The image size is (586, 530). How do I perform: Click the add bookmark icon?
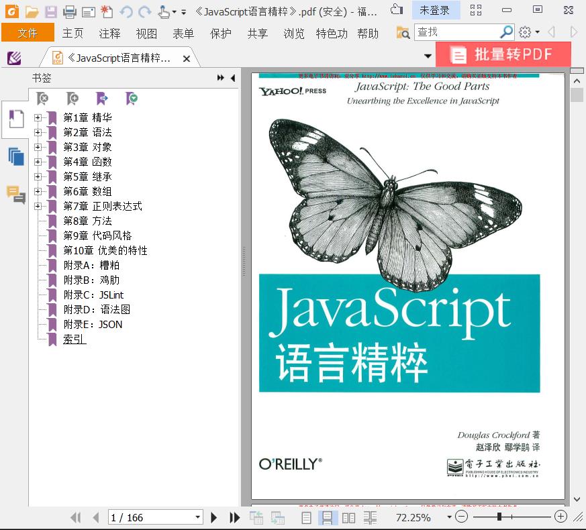[x=72, y=99]
